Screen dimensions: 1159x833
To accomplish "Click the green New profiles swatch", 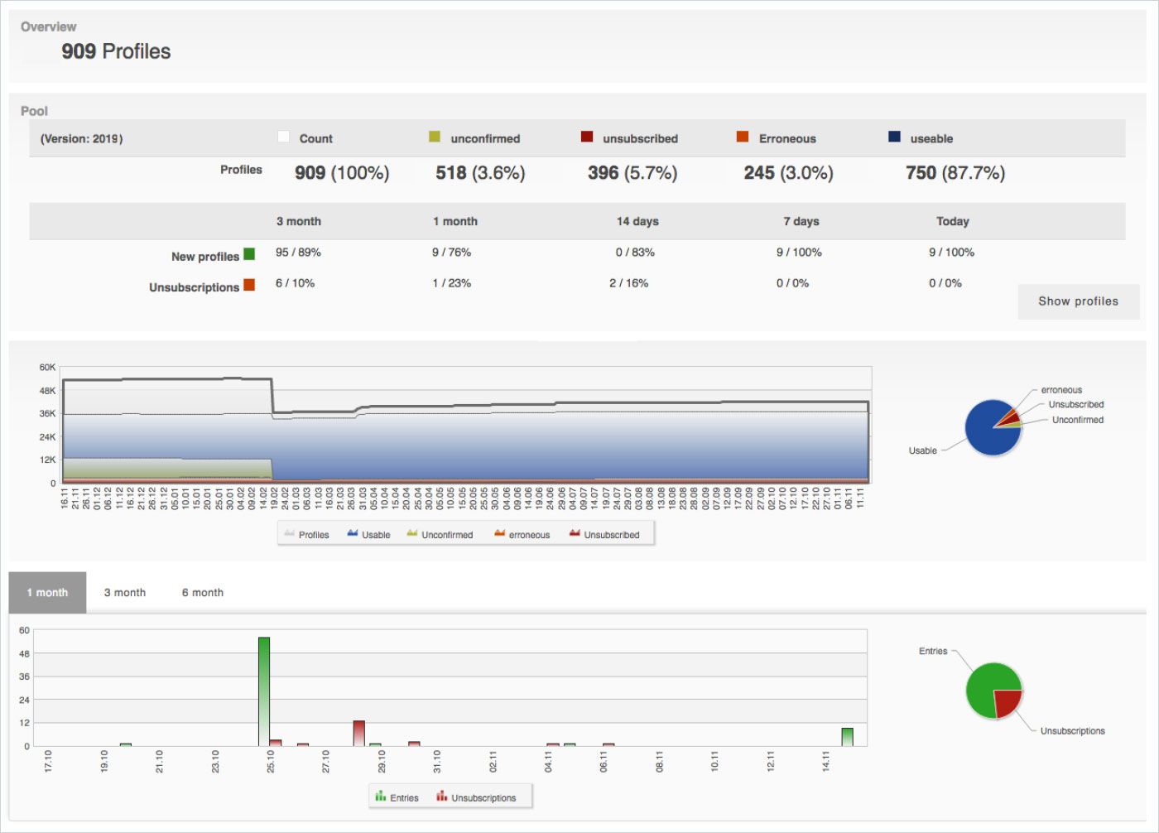I will [249, 254].
